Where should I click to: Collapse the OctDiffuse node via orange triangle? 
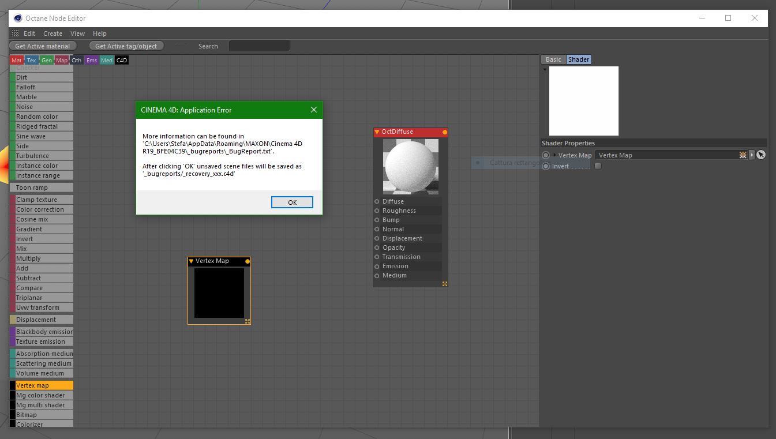377,132
